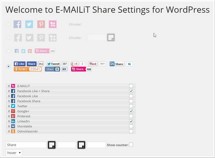This screenshot has width=215, height=158.
Task: Click the Odnoklassniki icon in the list
Action: pyautogui.click(x=13, y=131)
